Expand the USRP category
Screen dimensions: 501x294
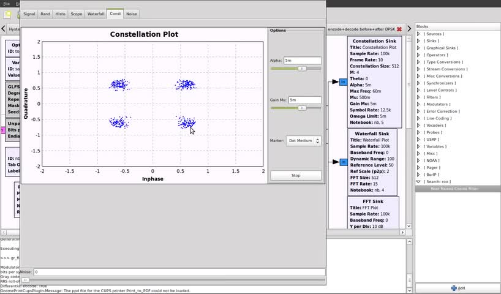coord(418,139)
